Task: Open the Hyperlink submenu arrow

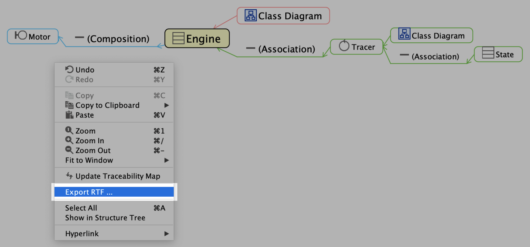Action: click(x=167, y=234)
